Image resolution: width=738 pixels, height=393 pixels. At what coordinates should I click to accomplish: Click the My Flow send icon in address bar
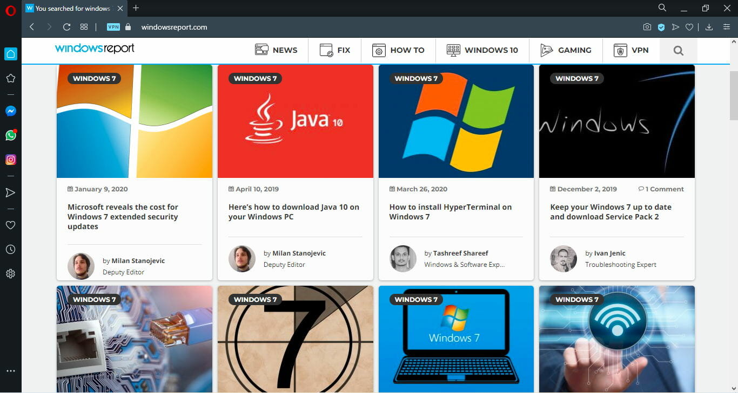[675, 27]
